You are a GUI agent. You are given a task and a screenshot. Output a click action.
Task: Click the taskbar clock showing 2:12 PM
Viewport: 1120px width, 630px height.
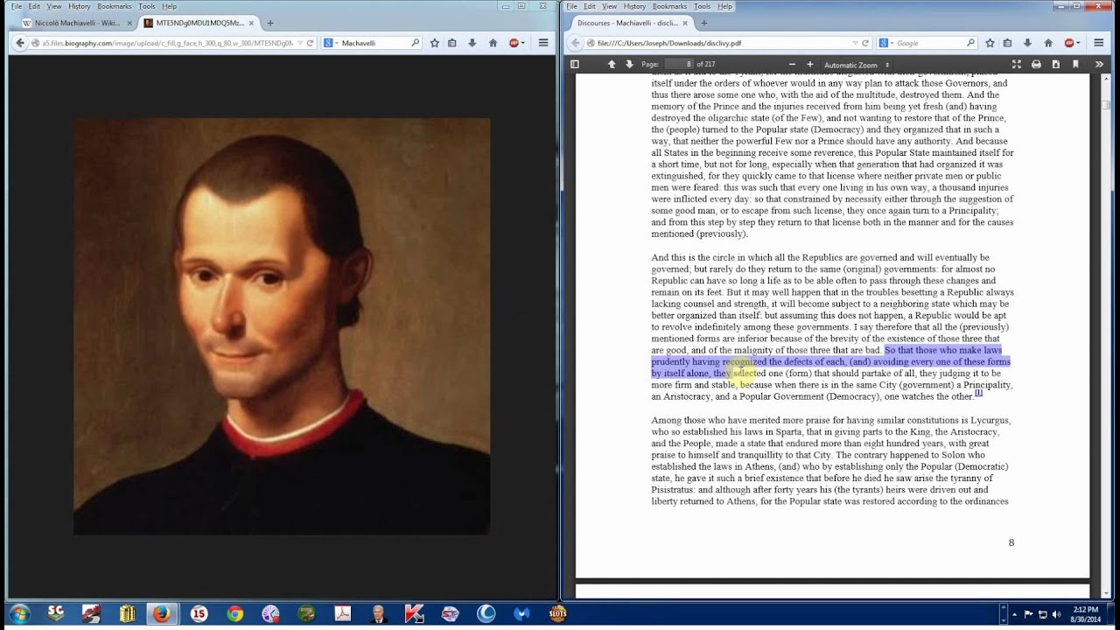1084,614
